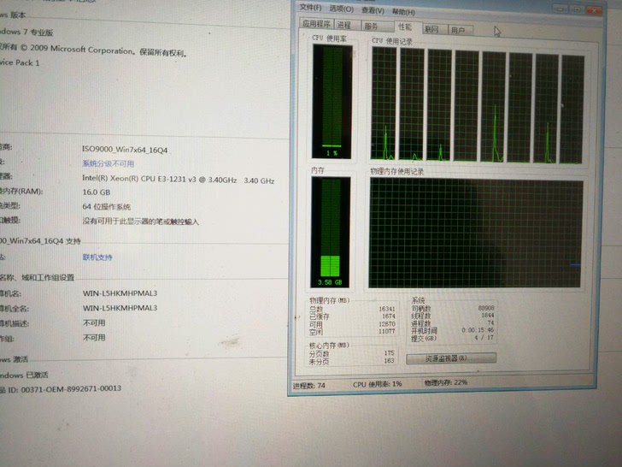
Task: Open the 联机支持 link in System window
Action: click(x=97, y=257)
